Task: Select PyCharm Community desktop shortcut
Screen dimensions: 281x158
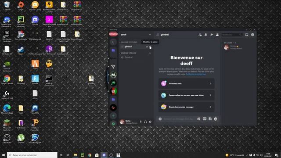Action: point(21,22)
